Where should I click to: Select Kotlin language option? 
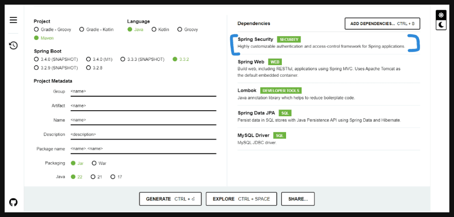(x=160, y=30)
